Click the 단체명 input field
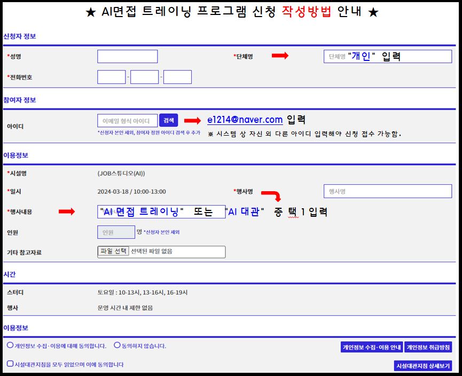 [x=387, y=57]
